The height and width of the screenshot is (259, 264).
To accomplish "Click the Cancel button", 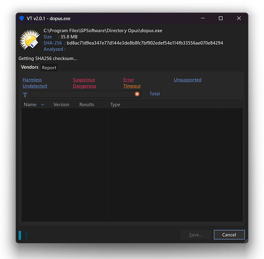I will [229, 235].
